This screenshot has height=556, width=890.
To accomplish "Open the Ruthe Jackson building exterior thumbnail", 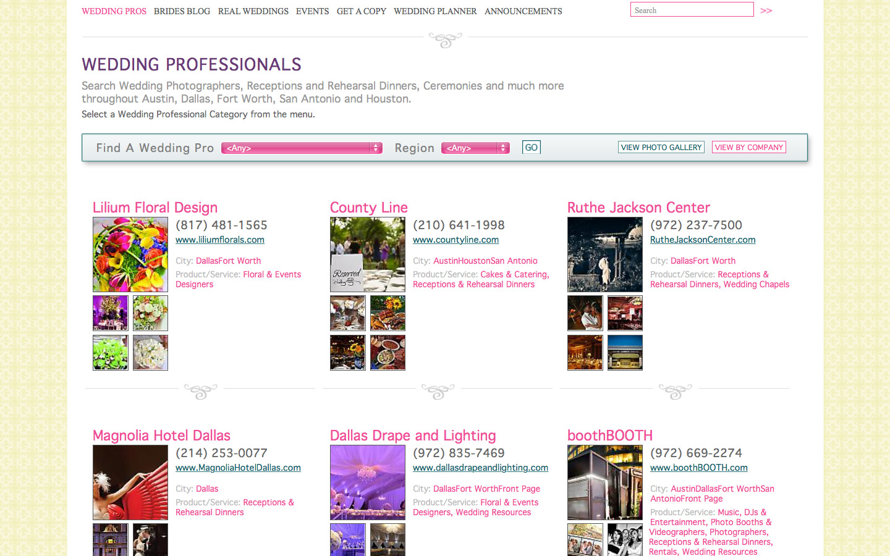I will [625, 353].
